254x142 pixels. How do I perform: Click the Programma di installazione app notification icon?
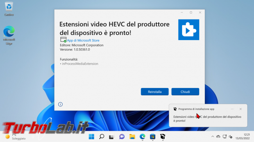[x=175, y=109]
